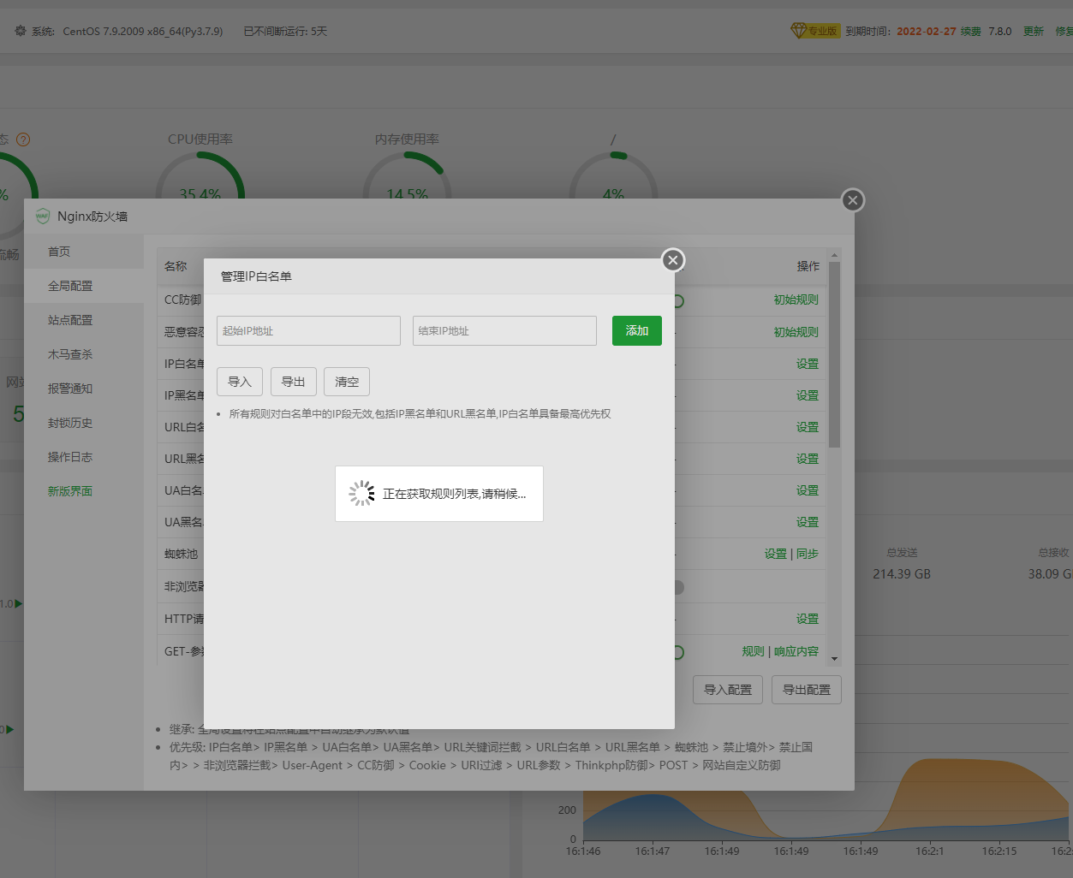Click the scrollbar down arrow in rules table

[835, 660]
